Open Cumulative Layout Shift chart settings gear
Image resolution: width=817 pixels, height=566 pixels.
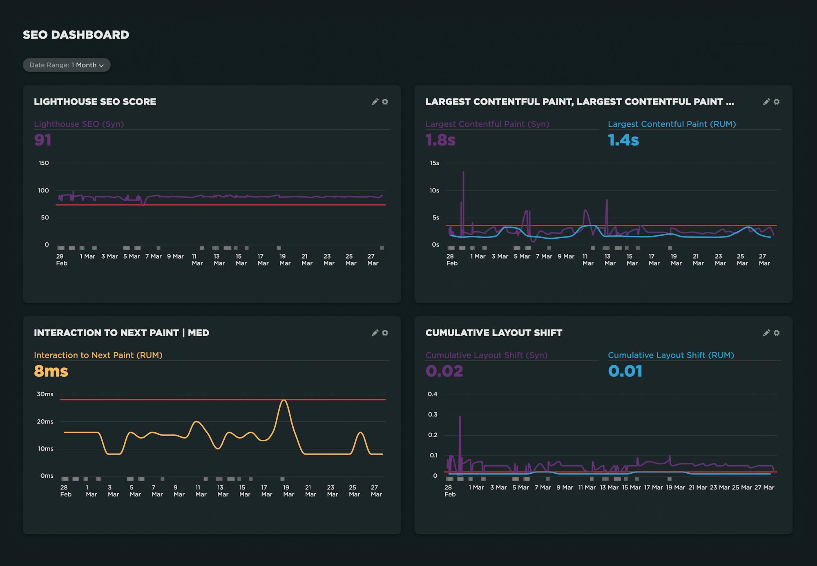[x=777, y=333]
